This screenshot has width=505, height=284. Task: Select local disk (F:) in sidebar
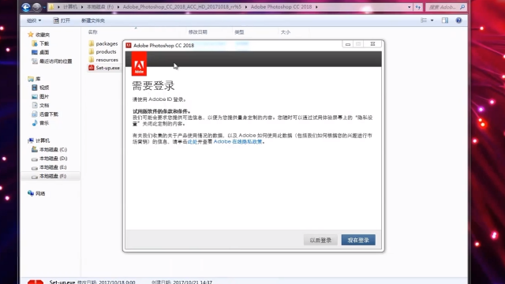click(x=49, y=176)
